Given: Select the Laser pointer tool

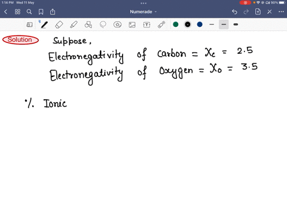Looking at the screenshot, I should click(161, 24).
